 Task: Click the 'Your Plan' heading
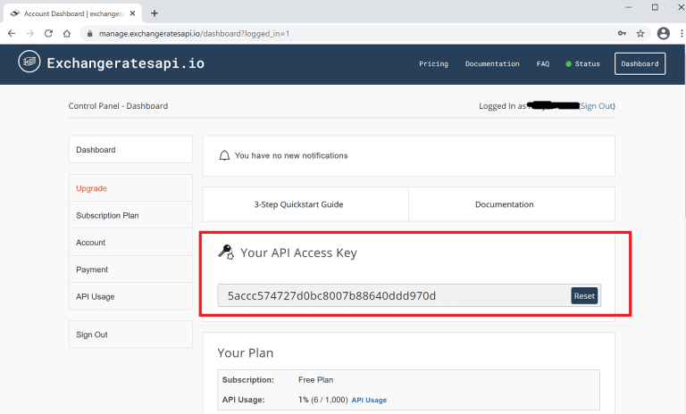click(x=246, y=352)
